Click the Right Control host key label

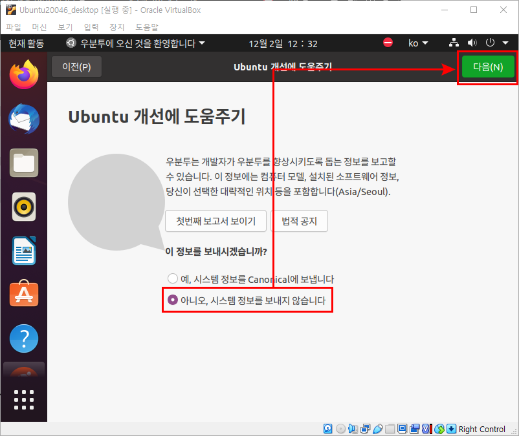click(x=482, y=429)
